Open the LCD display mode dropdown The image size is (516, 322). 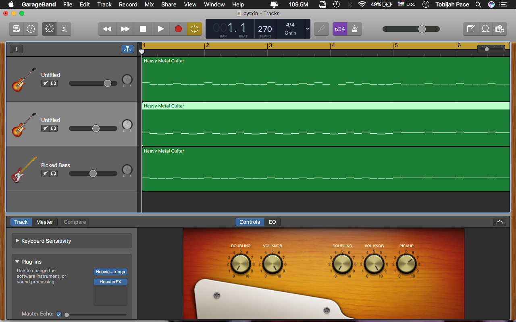click(308, 29)
